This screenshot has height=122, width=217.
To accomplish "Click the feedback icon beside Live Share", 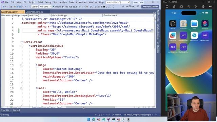I will pos(138,6).
